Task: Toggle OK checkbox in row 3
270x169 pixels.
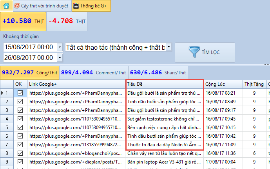Action: pos(20,110)
